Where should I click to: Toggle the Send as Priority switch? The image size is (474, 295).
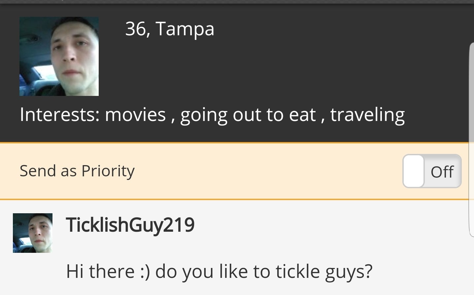[432, 171]
